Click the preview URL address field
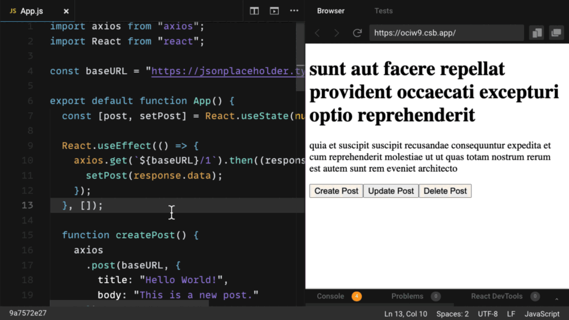Screen dimensions: 569x320 [446, 33]
